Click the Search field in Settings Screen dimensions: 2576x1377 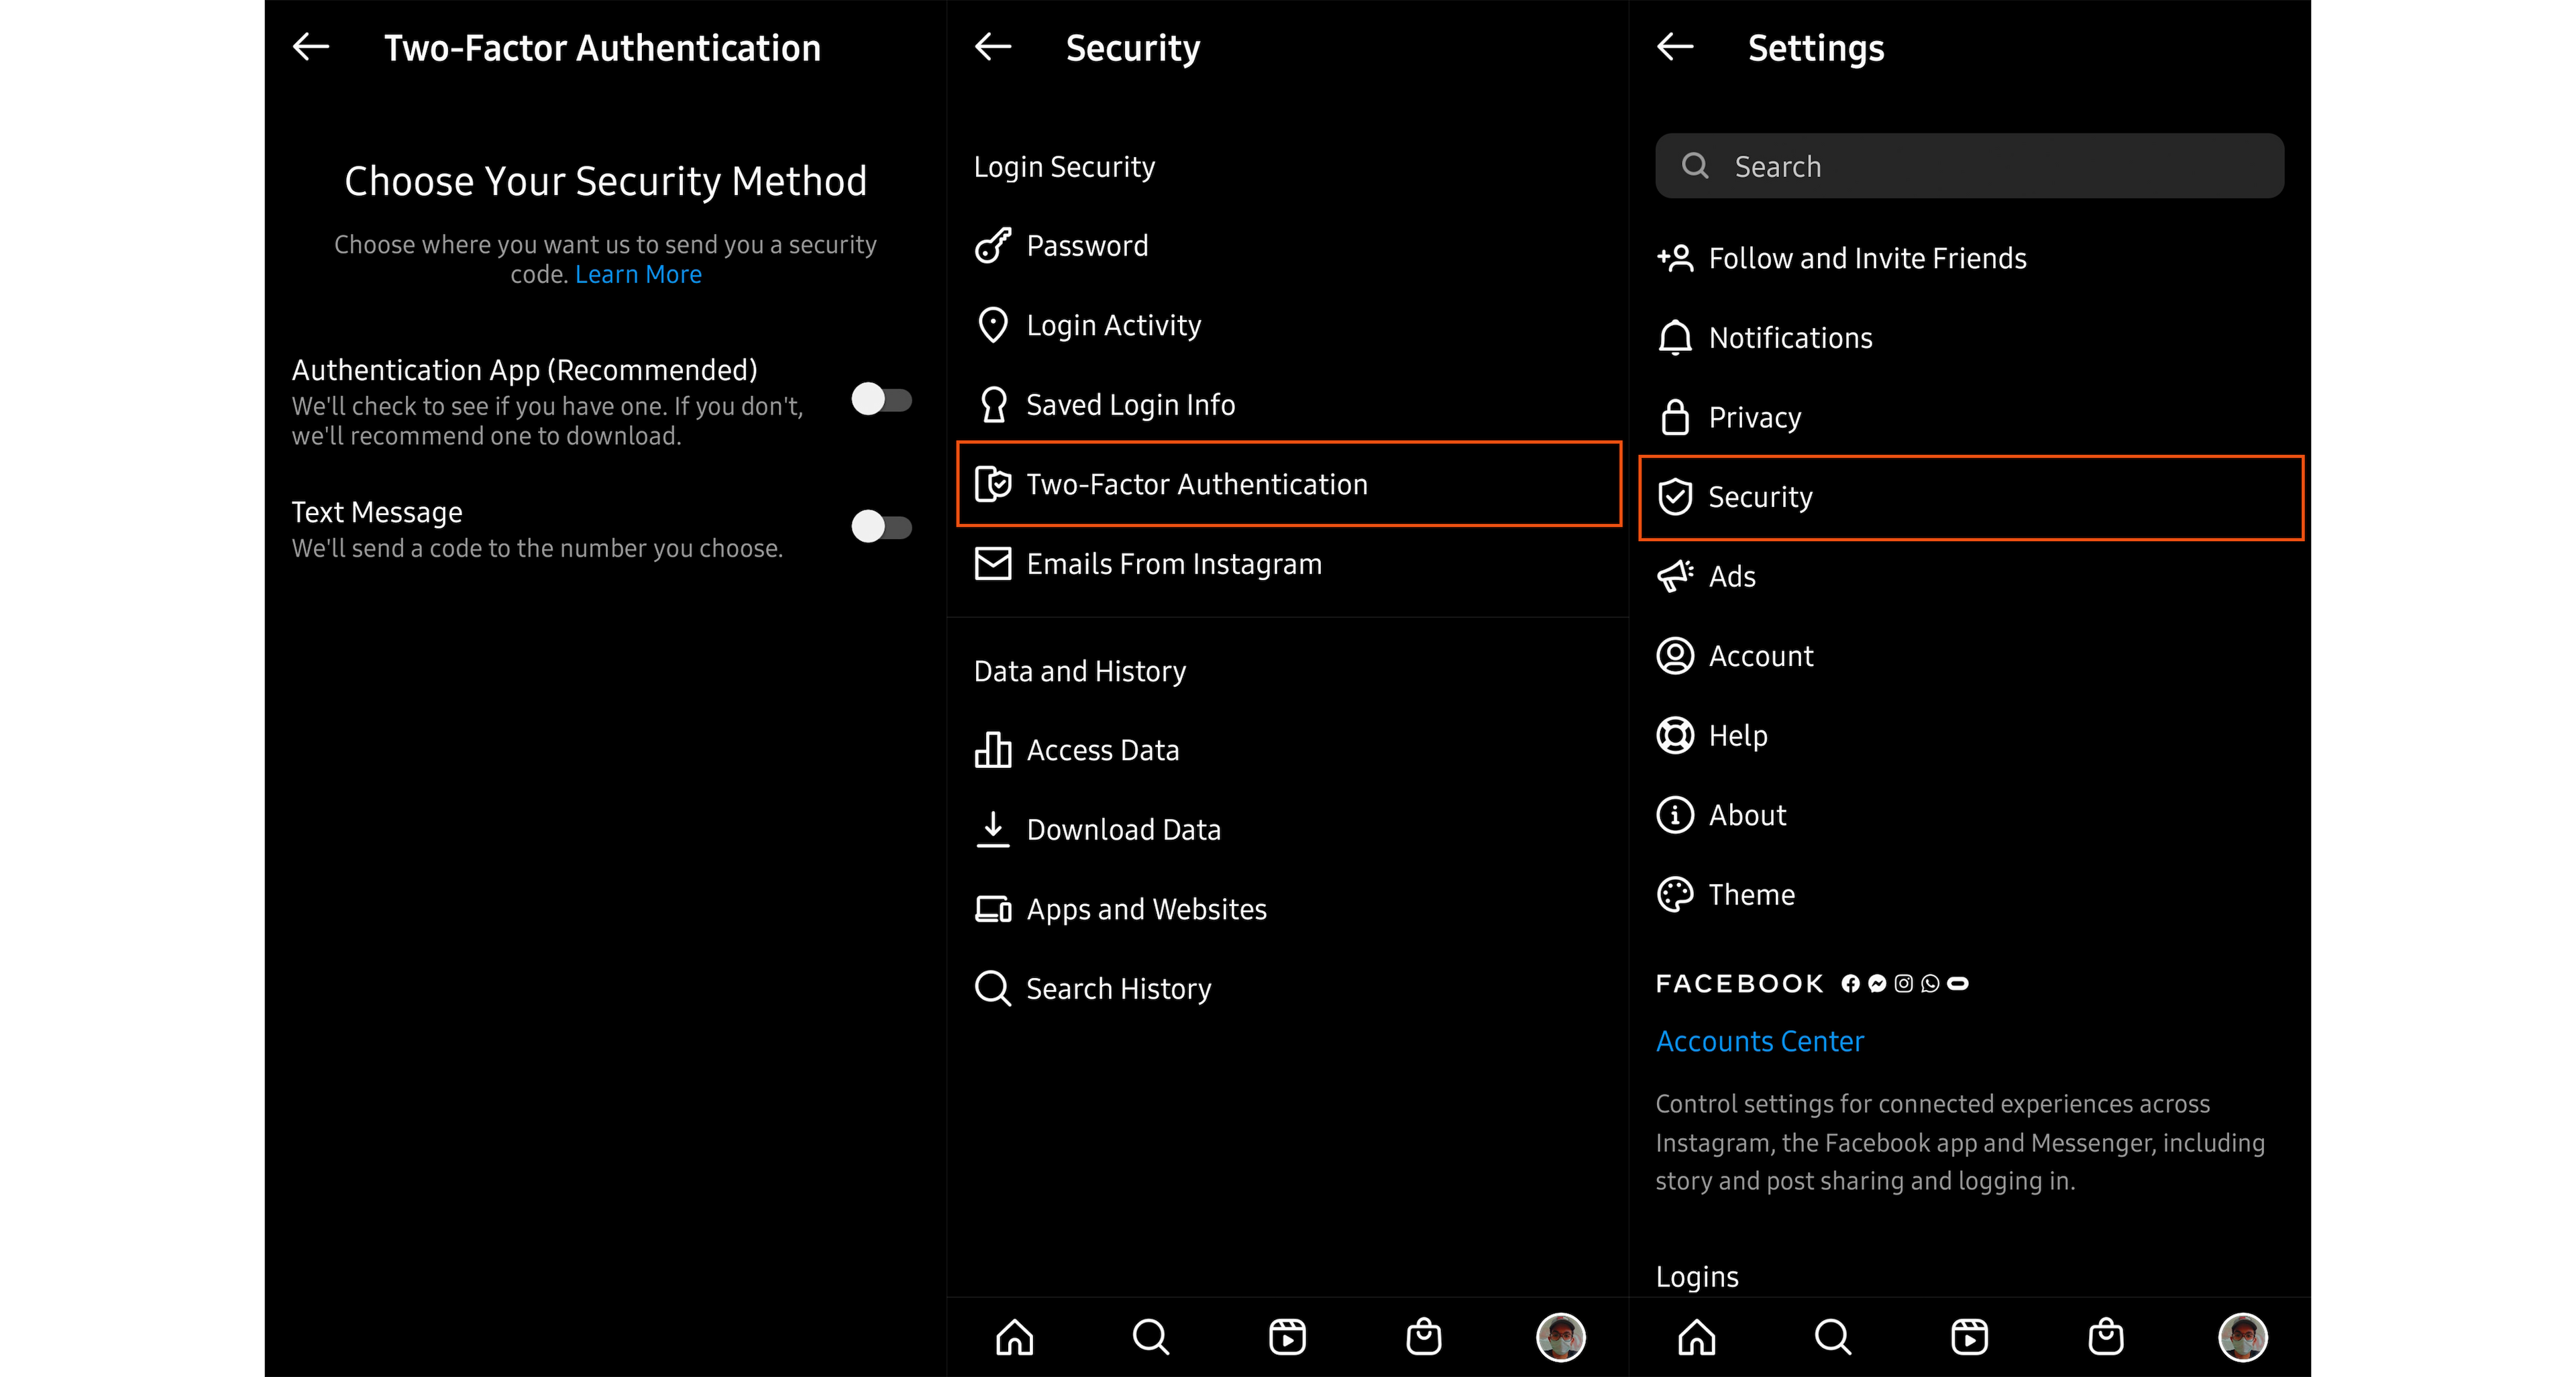tap(1969, 166)
